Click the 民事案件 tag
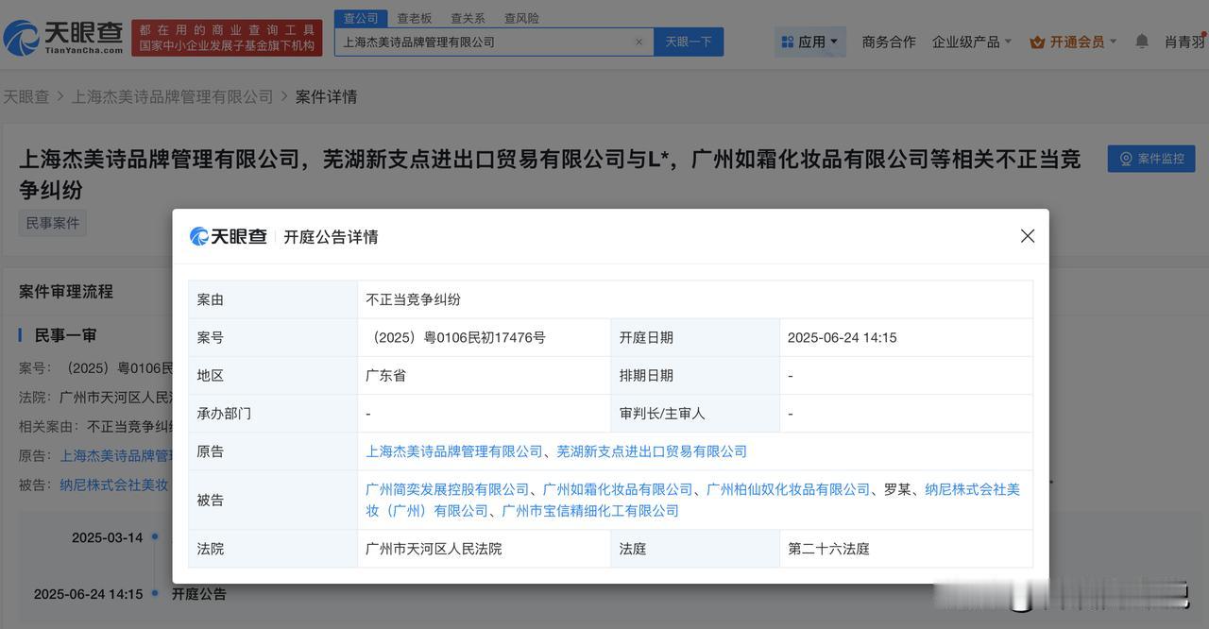Image resolution: width=1209 pixels, height=629 pixels. (x=53, y=223)
